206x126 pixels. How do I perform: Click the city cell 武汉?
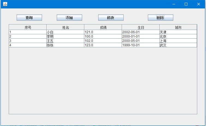(x=178, y=45)
